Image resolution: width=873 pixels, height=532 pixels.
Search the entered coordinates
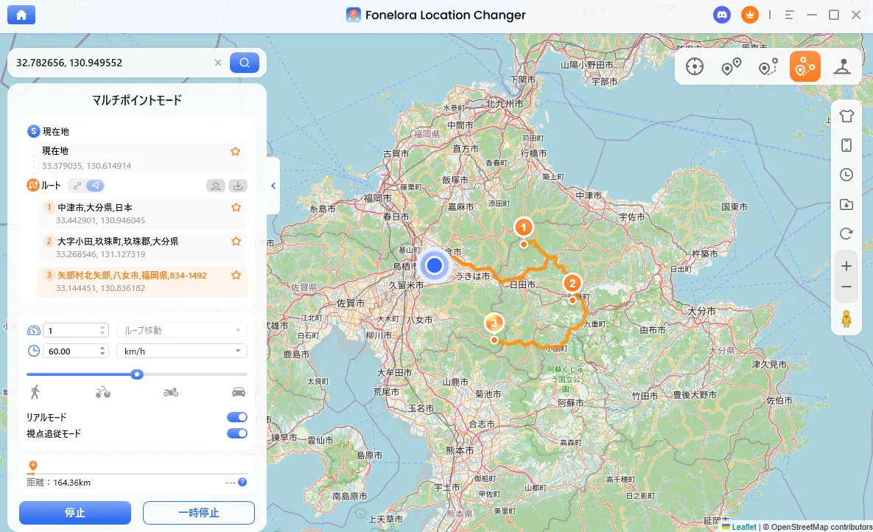point(245,63)
